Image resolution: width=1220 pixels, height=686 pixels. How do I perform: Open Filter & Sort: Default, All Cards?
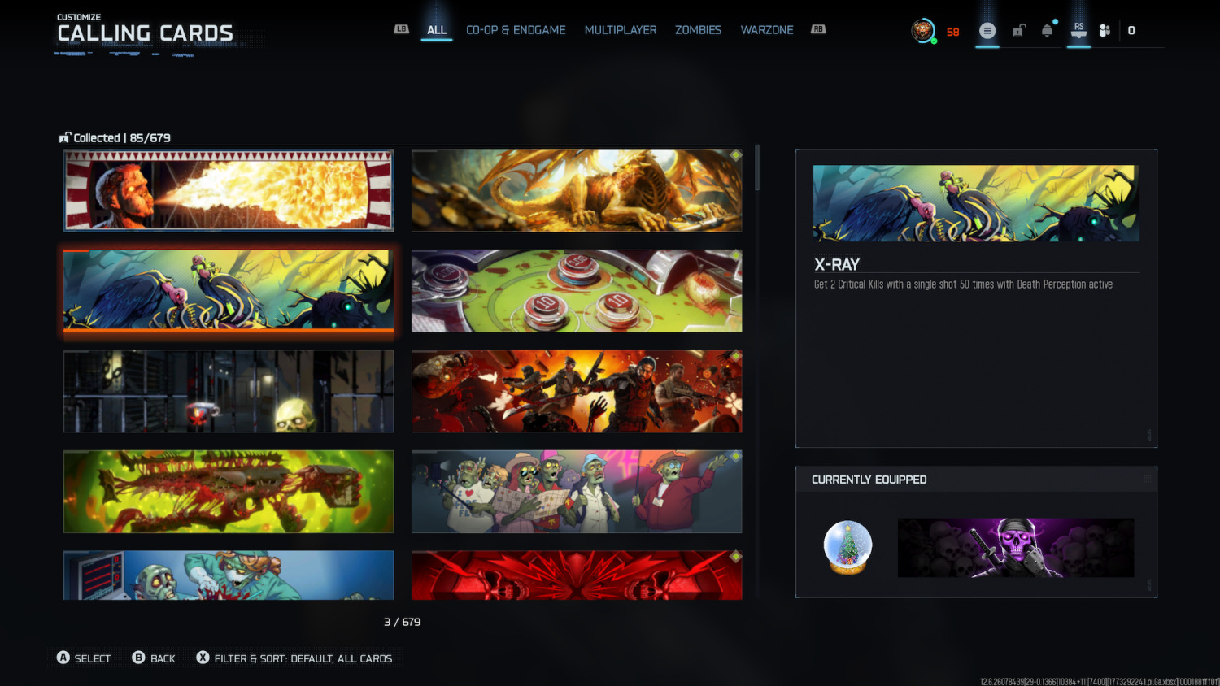(303, 658)
